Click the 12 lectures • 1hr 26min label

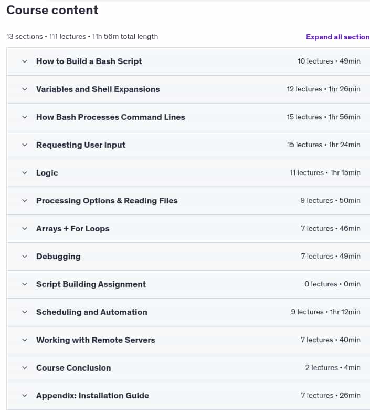tap(323, 89)
